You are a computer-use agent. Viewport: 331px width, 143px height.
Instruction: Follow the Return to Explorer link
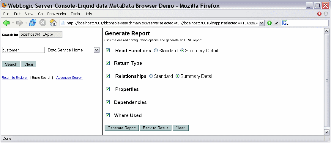point(15,78)
